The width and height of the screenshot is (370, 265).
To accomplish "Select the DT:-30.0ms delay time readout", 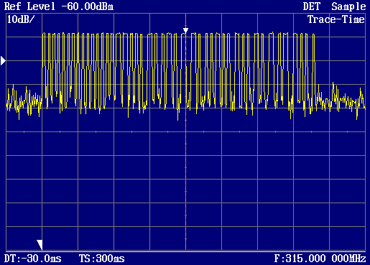I will tap(33, 259).
